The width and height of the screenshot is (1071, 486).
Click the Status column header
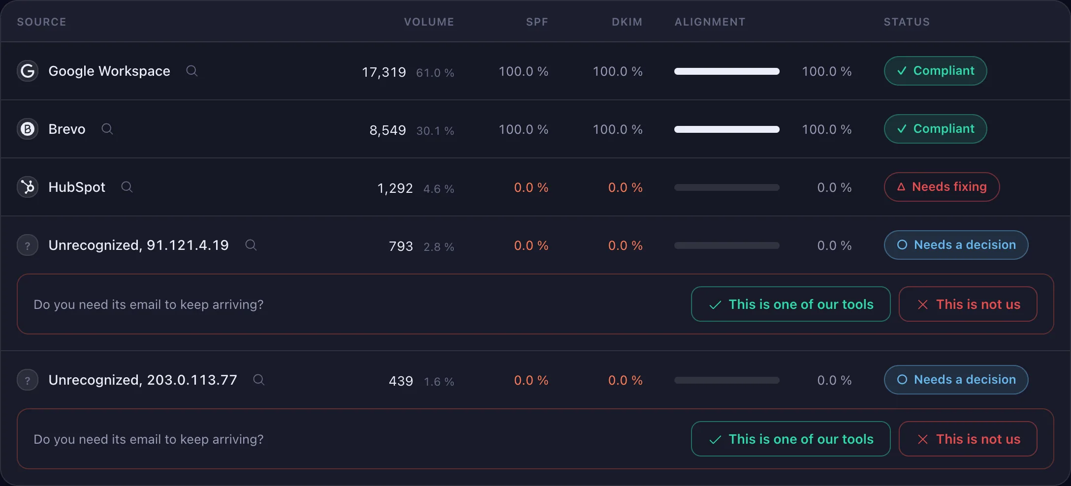[x=907, y=22]
